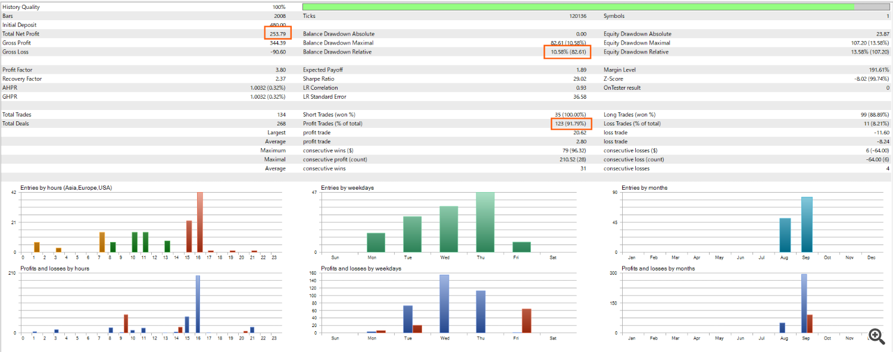
Task: Click the Total Trades label
Action: coord(17,114)
